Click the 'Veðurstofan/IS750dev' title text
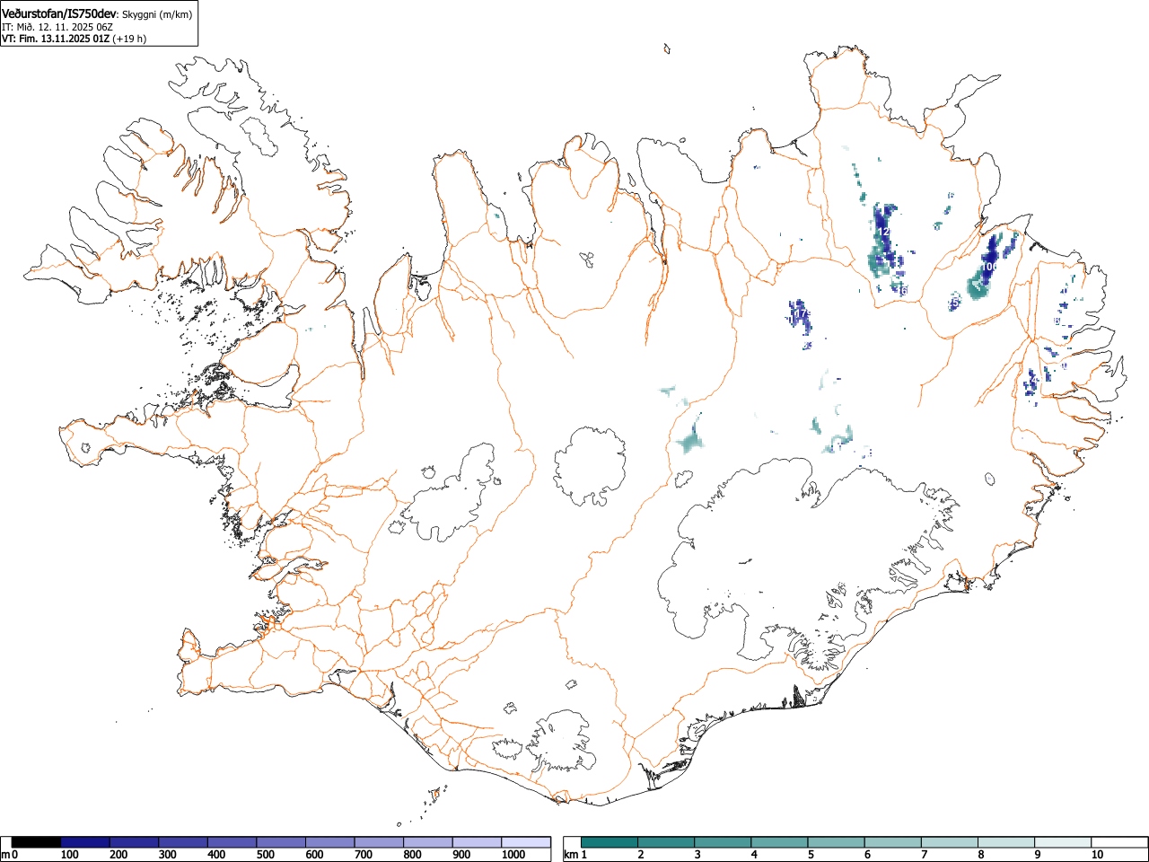Image resolution: width=1149 pixels, height=862 pixels. click(59, 14)
